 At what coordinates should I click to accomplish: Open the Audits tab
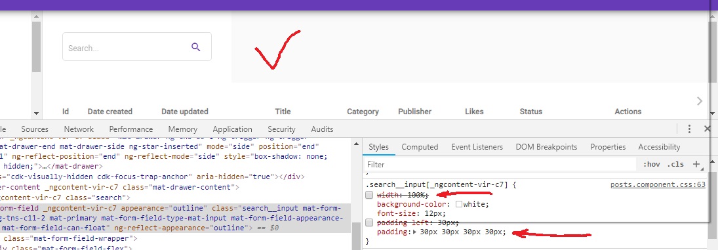[x=322, y=129]
